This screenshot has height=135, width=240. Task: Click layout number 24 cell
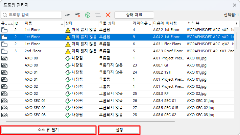pyautogui.click(x=135, y=72)
